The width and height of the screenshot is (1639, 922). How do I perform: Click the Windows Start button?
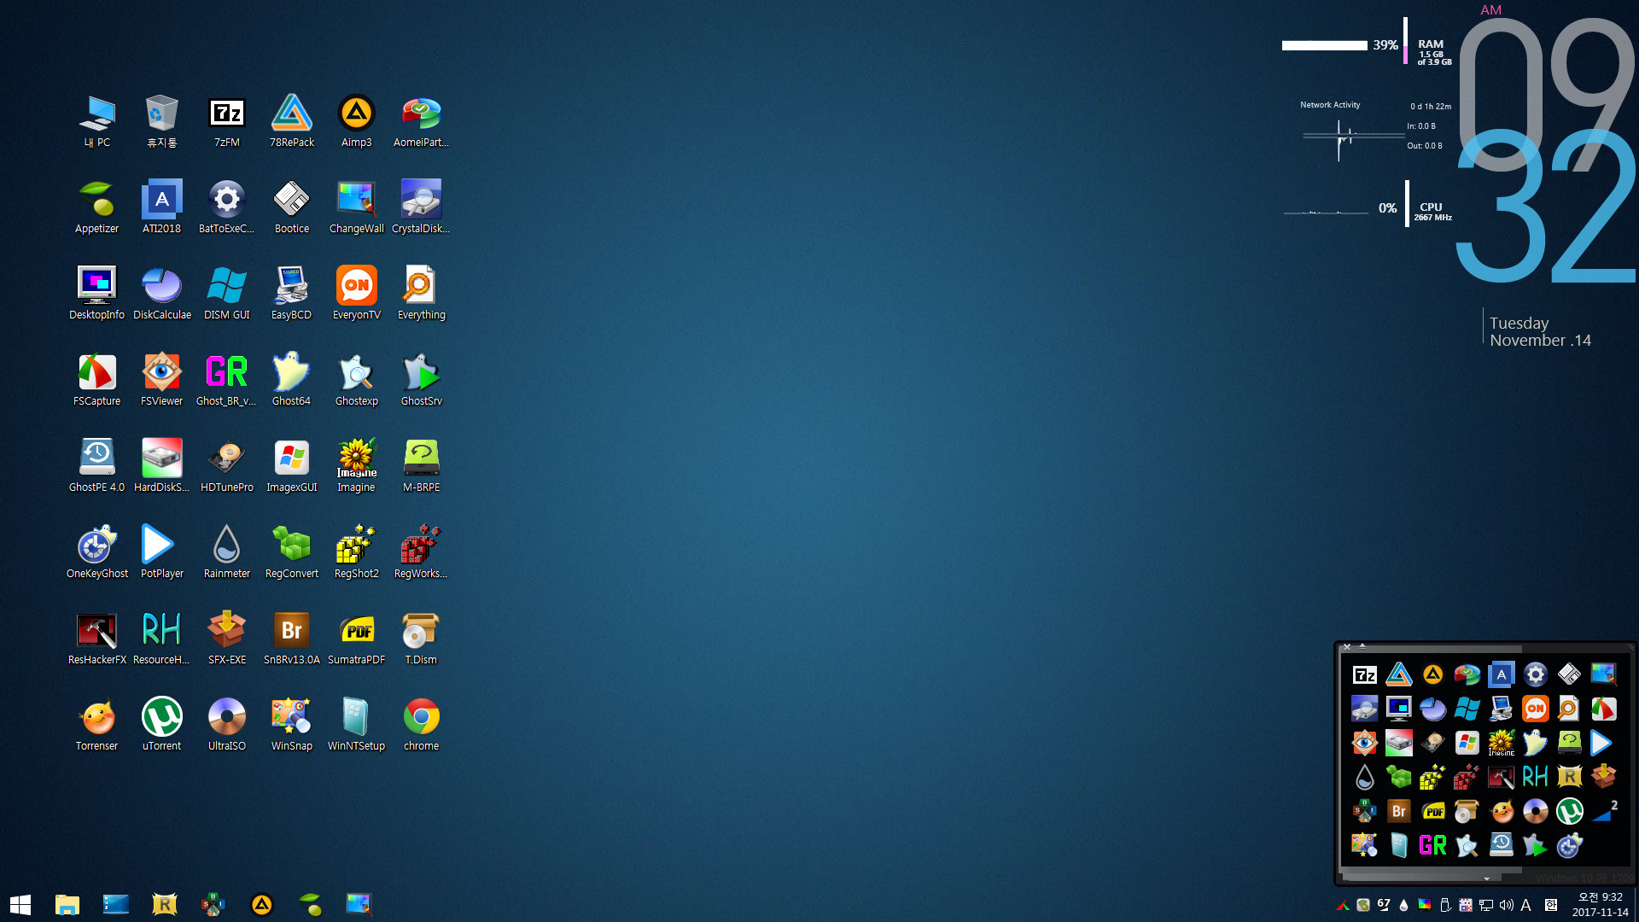pyautogui.click(x=20, y=904)
